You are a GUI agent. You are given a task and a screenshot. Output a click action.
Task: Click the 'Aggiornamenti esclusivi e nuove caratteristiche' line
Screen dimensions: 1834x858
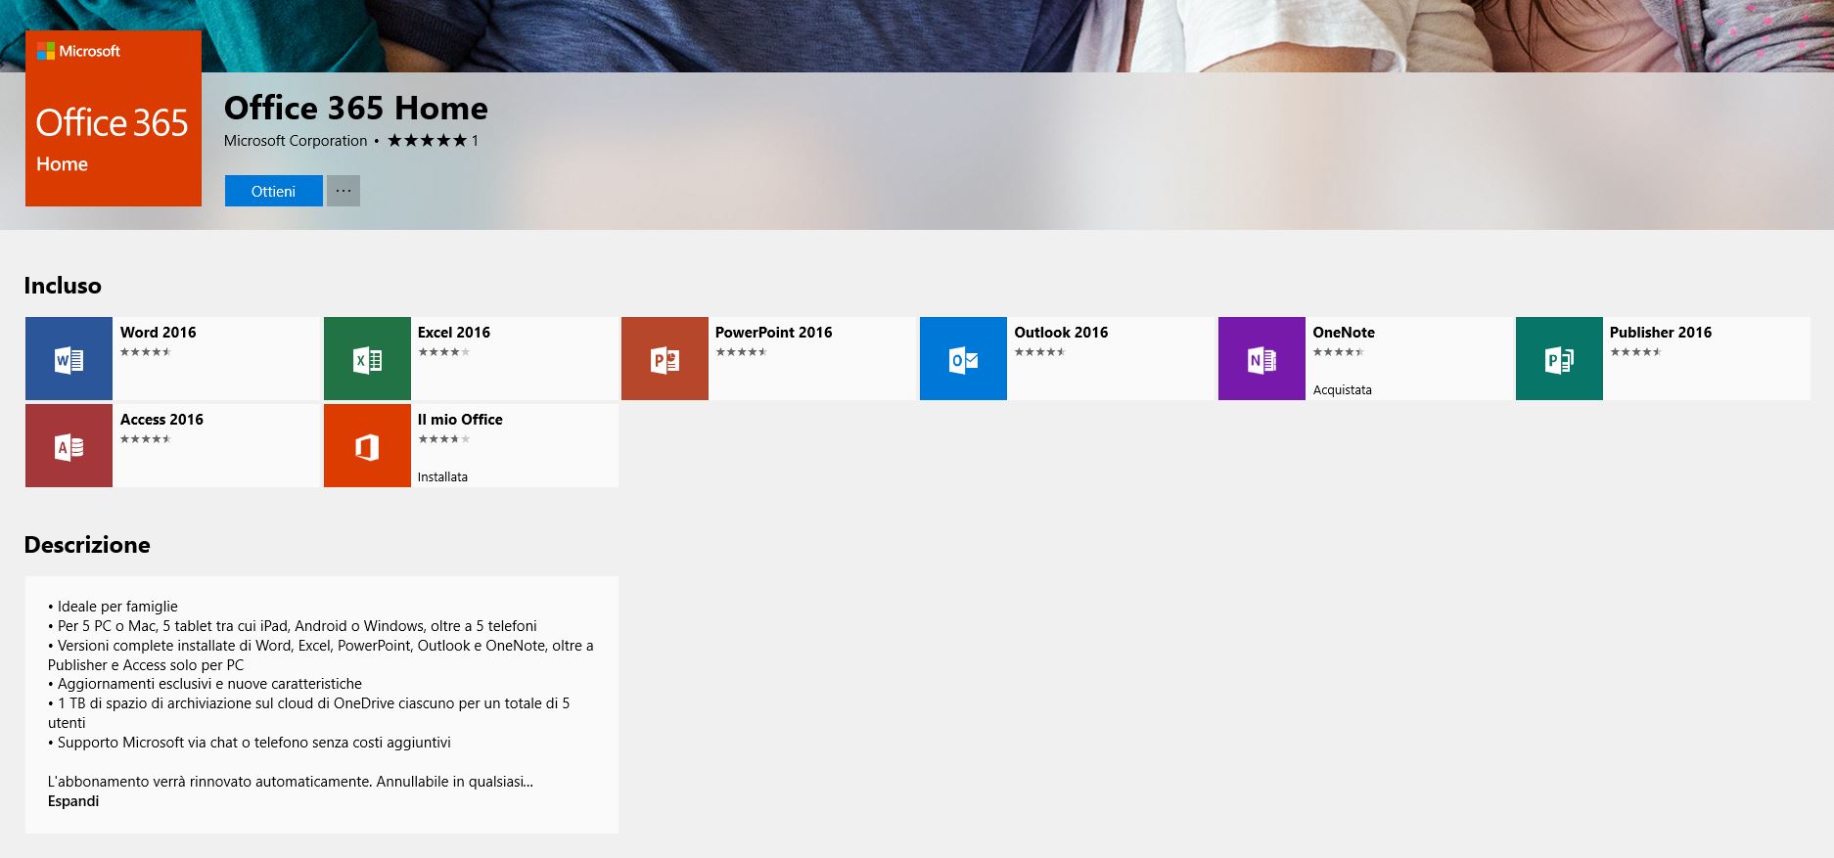click(205, 684)
